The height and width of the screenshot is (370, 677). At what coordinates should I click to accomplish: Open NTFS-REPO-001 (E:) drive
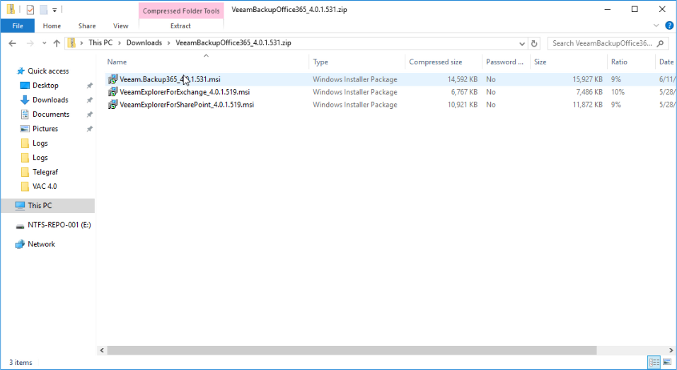59,225
